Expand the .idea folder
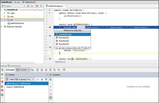 5,13
